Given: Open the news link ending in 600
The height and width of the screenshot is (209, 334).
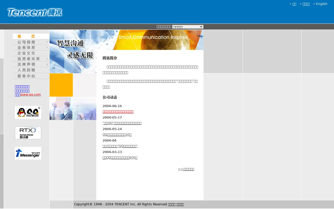Looking at the screenshot, I should pyautogui.click(x=120, y=158).
